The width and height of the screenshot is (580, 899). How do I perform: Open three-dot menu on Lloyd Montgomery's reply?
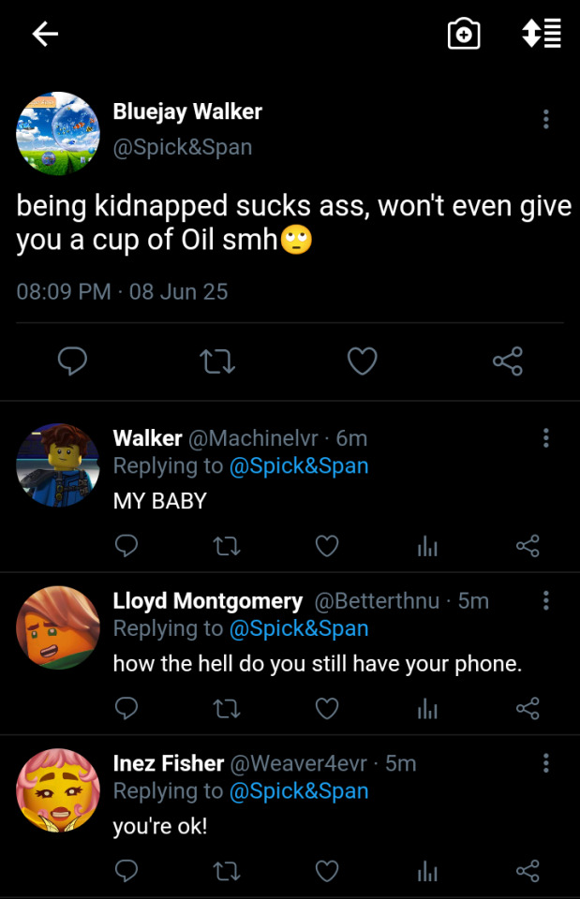click(545, 600)
